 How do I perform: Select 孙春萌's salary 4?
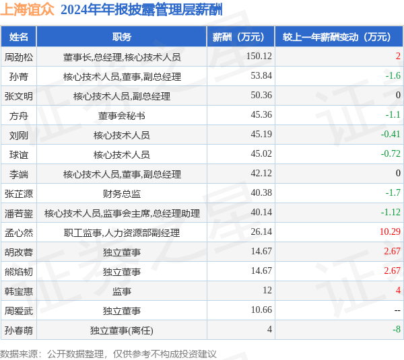(x=269, y=330)
